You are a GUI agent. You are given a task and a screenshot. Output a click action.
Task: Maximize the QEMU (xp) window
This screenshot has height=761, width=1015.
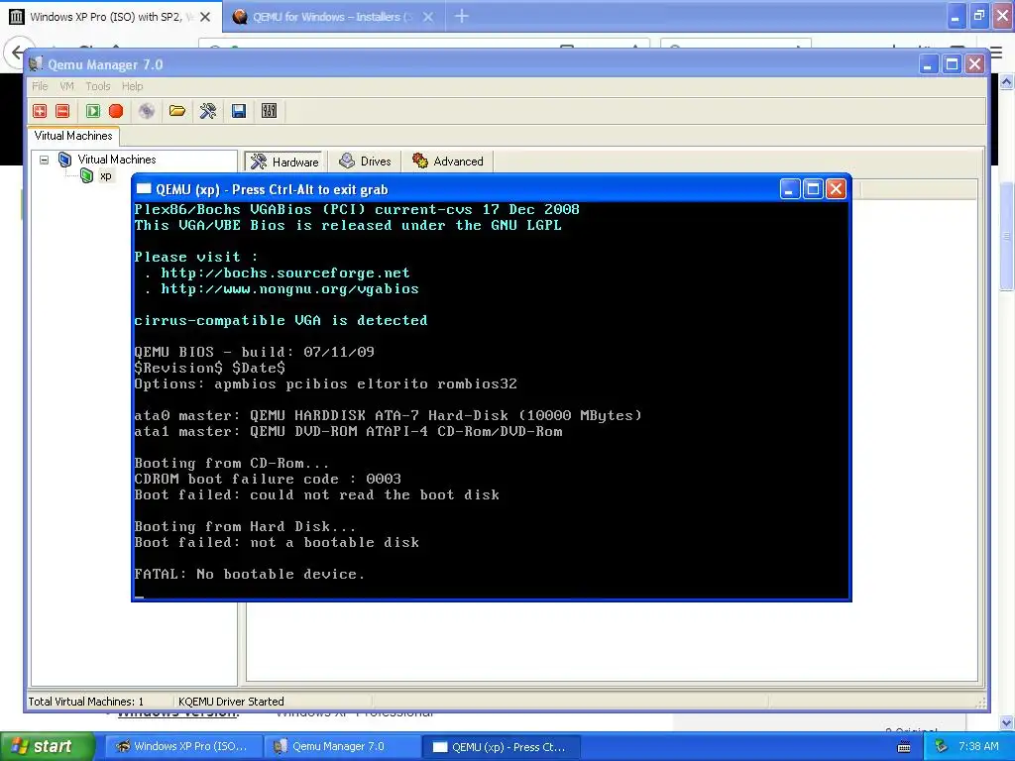pyautogui.click(x=813, y=189)
